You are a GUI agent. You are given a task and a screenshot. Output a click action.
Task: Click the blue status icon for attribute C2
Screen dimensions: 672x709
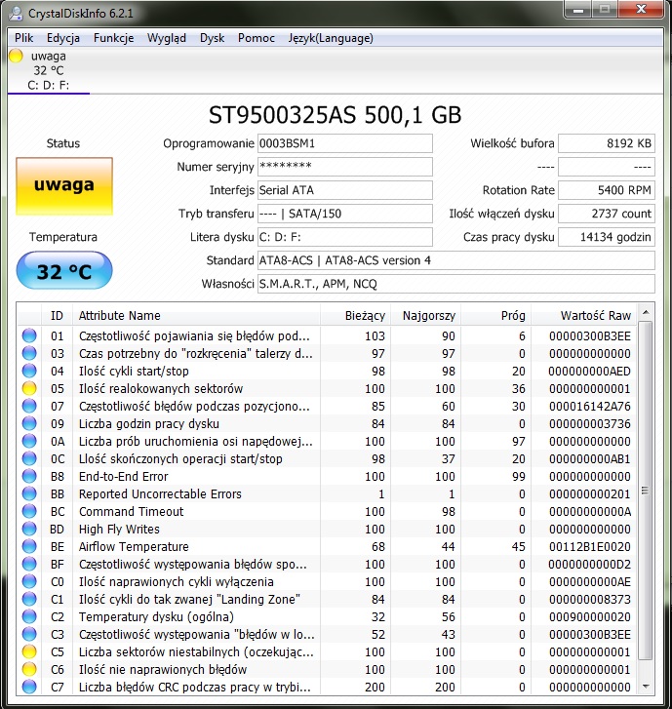[29, 616]
